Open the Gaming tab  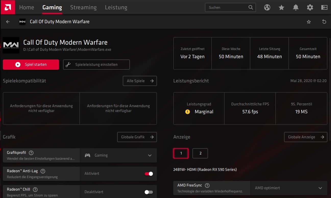[52, 7]
